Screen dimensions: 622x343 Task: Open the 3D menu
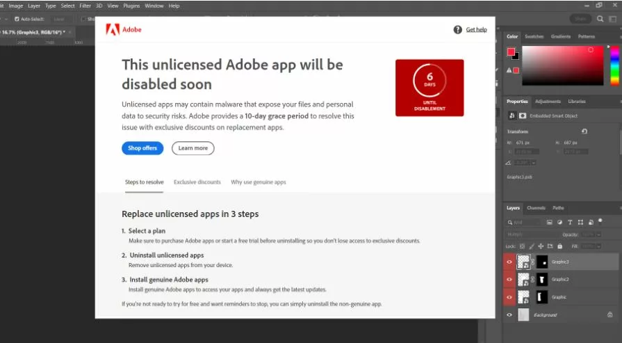(x=99, y=6)
